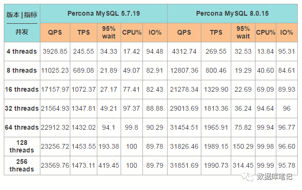Viewport: 302px width, 190px height.
Task: Click IO% header under MySQL 5.7.19
Action: pos(155,32)
